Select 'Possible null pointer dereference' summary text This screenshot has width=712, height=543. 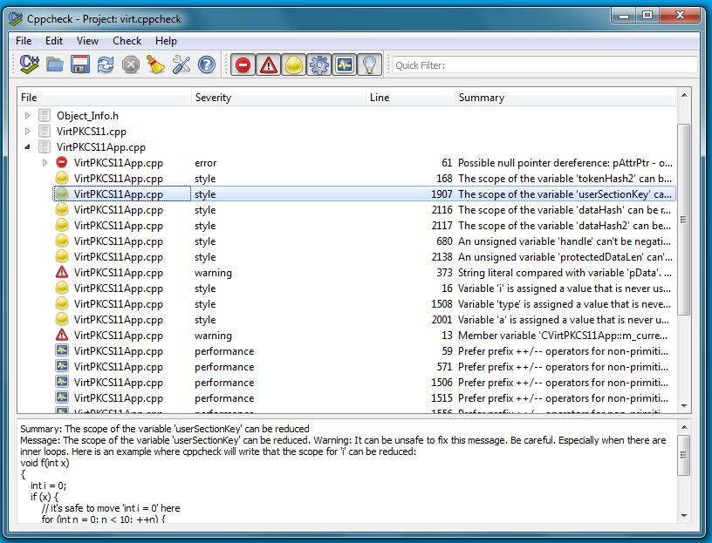click(x=565, y=163)
